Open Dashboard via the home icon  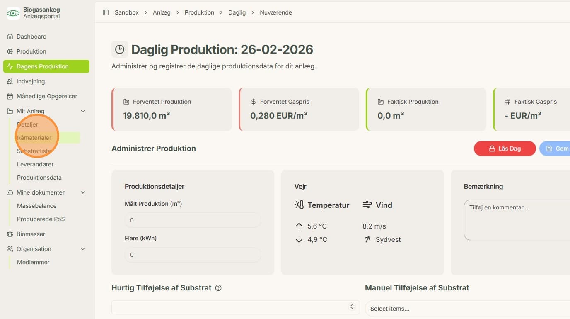coord(10,37)
